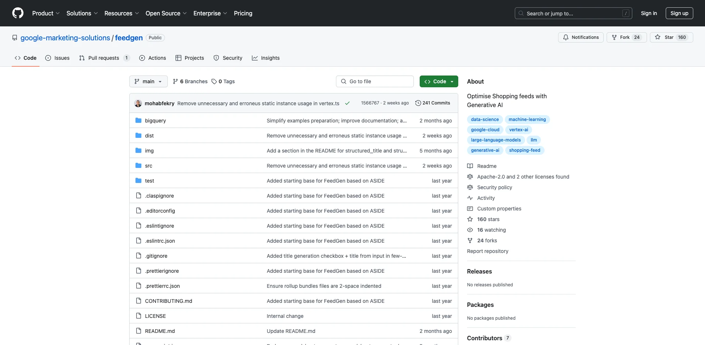Click the GitHub logo icon
The height and width of the screenshot is (345, 705).
coord(18,13)
